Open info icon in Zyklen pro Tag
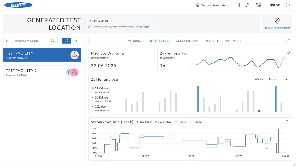 (x=288, y=52)
